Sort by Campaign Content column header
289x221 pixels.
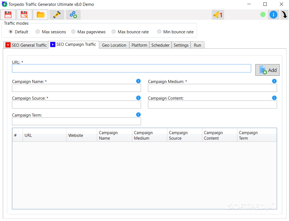pos(220,135)
